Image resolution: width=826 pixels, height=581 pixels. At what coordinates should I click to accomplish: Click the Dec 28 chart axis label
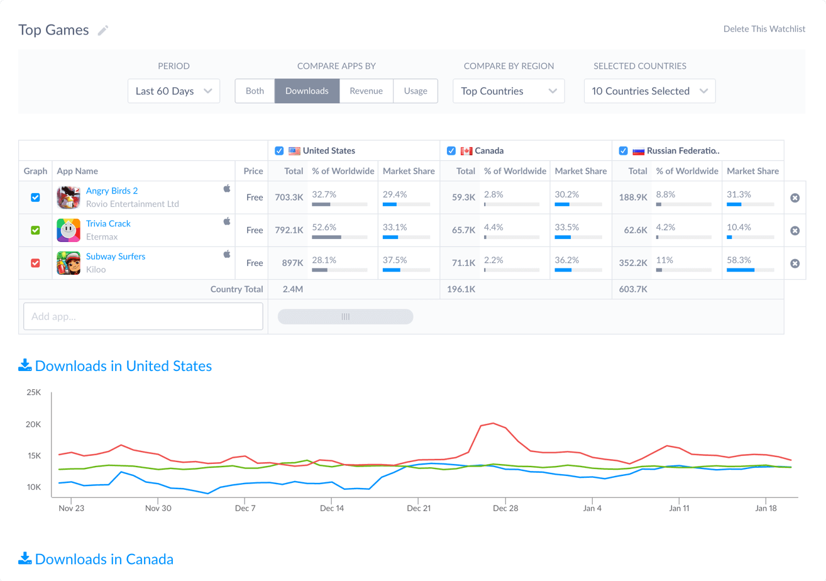(505, 508)
